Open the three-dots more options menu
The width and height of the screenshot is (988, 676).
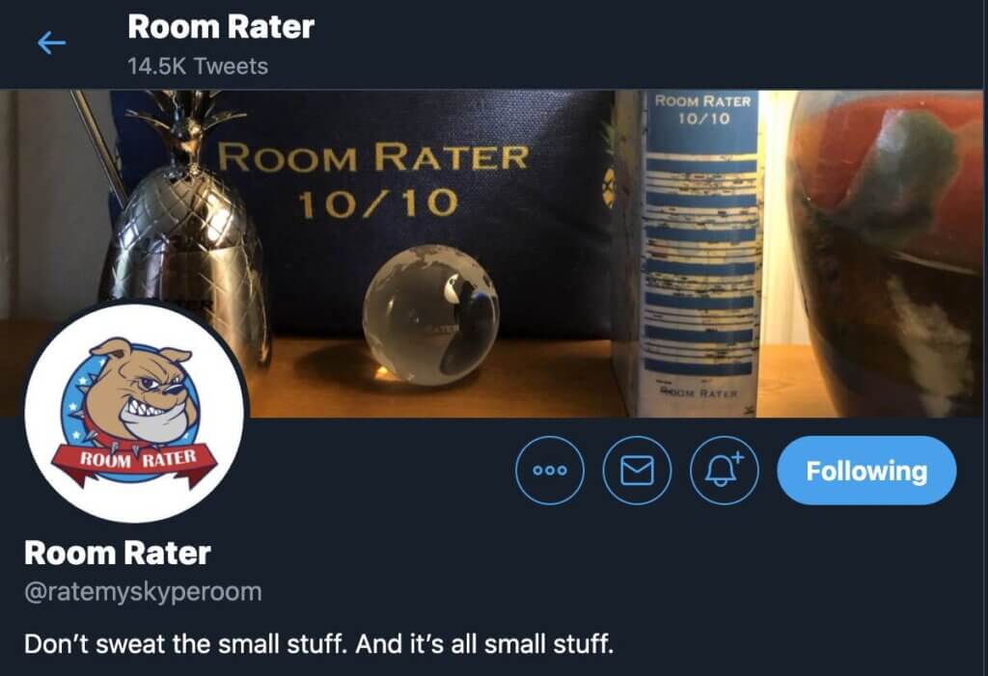click(x=549, y=471)
